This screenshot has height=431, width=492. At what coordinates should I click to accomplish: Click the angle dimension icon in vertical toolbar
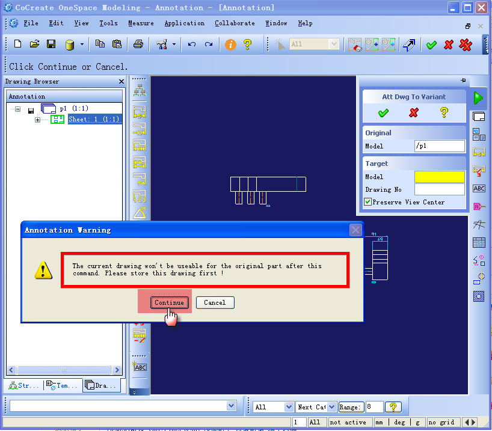(x=140, y=213)
